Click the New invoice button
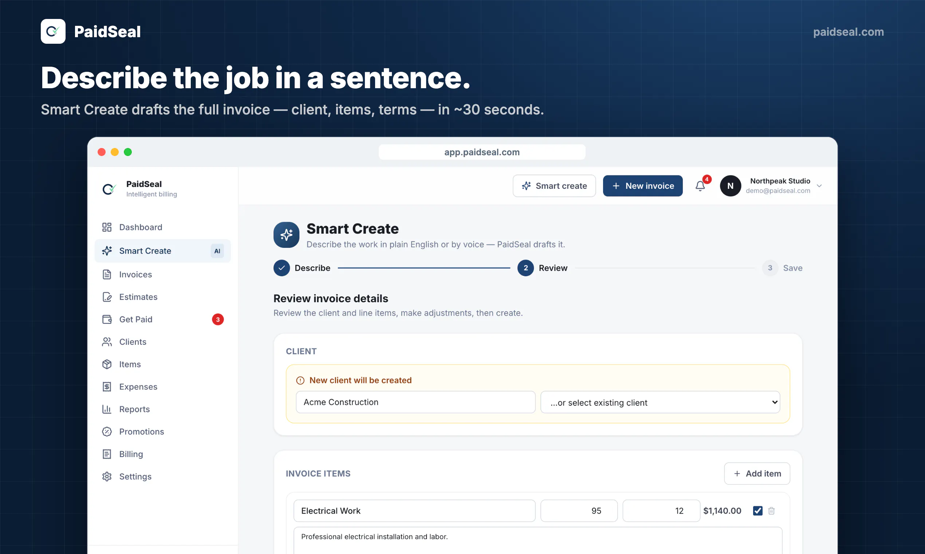The image size is (925, 554). (x=643, y=186)
